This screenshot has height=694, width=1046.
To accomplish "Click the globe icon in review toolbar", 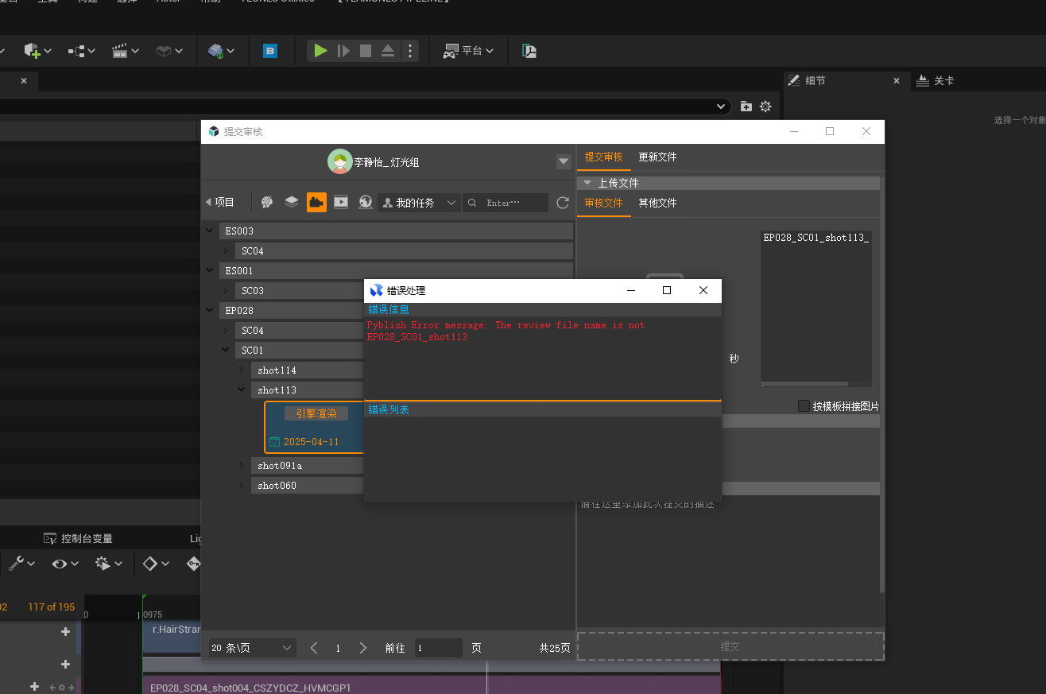I will pyautogui.click(x=366, y=202).
